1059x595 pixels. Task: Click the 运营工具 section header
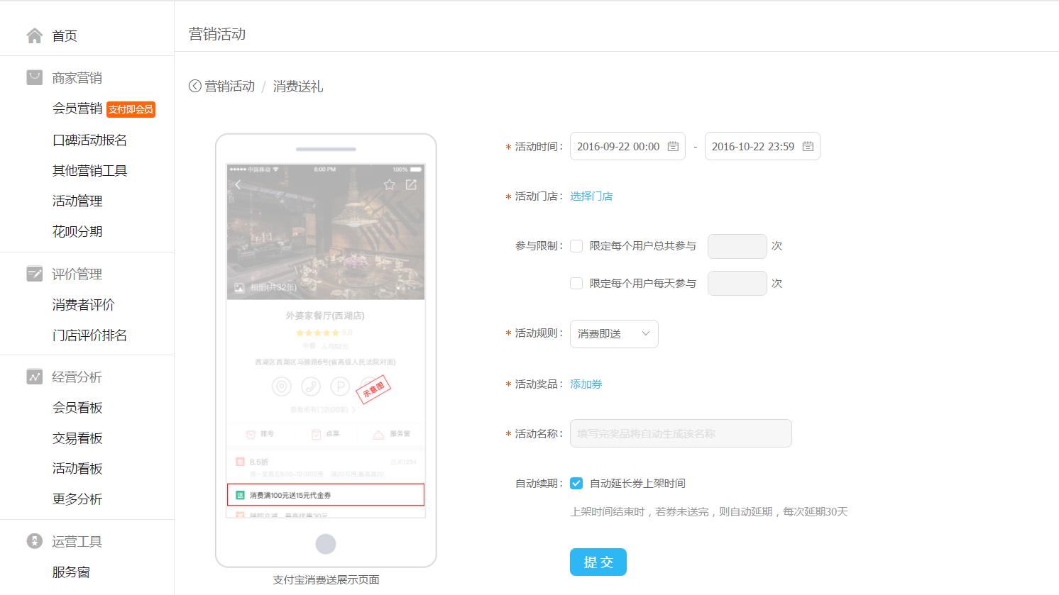(x=77, y=541)
